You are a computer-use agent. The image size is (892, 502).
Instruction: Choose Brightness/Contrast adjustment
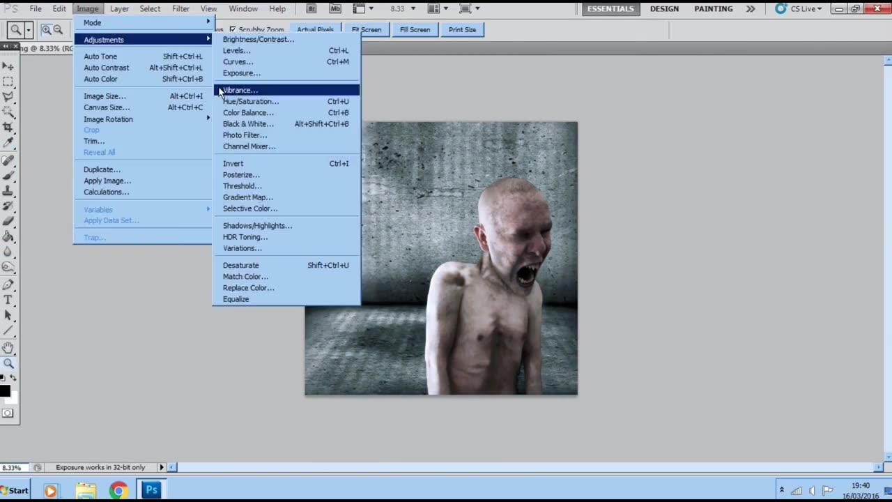tap(286, 39)
